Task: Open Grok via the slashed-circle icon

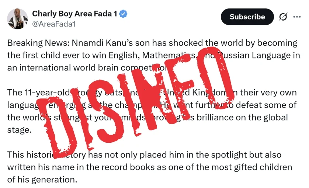Action: [283, 17]
